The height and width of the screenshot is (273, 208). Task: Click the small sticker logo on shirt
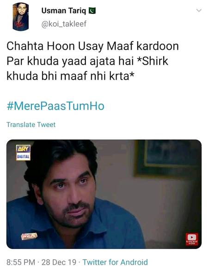pos(29,236)
